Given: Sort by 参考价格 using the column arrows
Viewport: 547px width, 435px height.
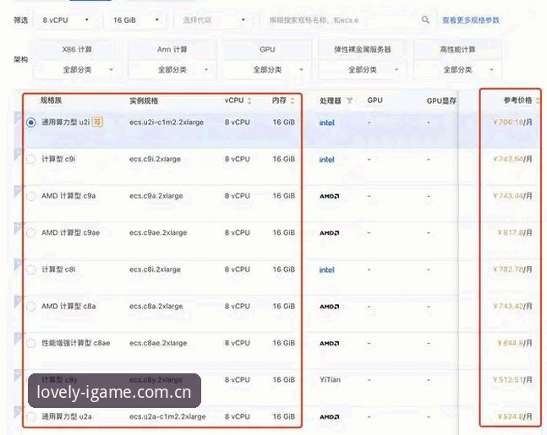Looking at the screenshot, I should tap(538, 101).
